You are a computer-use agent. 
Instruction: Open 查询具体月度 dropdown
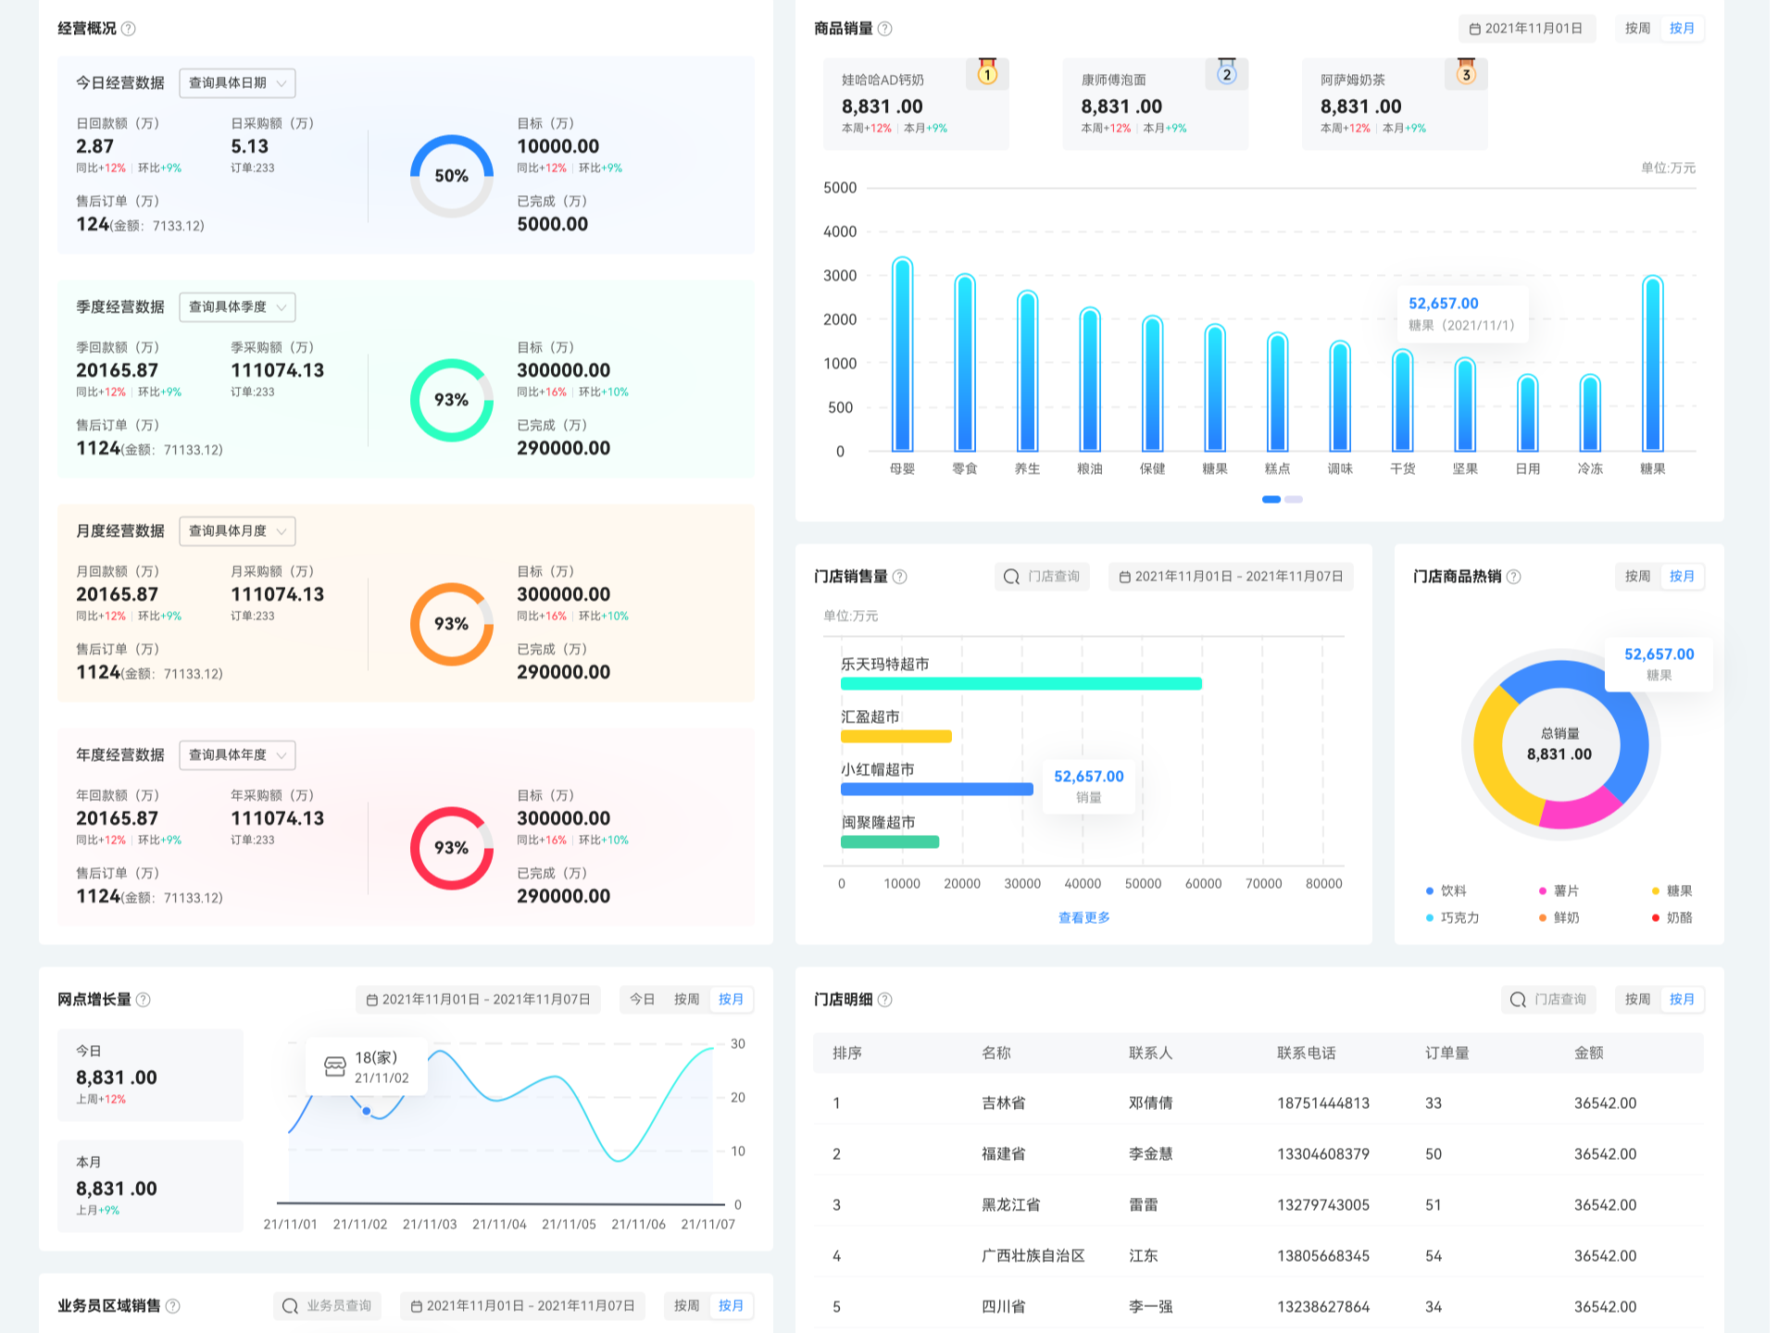click(237, 531)
